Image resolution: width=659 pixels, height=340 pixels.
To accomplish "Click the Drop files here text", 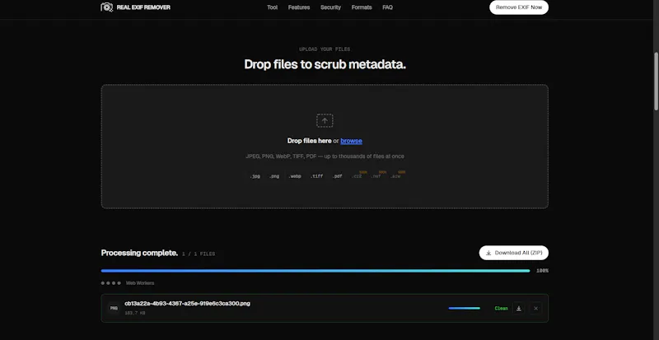I will (x=310, y=141).
